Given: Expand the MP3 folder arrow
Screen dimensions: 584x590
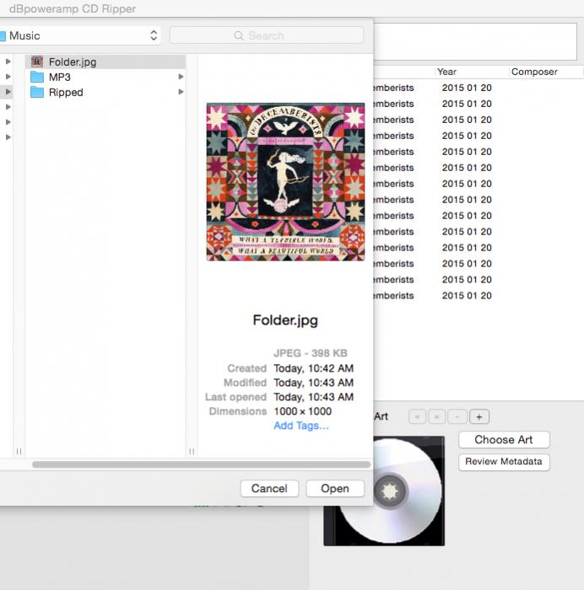Looking at the screenshot, I should pos(181,77).
